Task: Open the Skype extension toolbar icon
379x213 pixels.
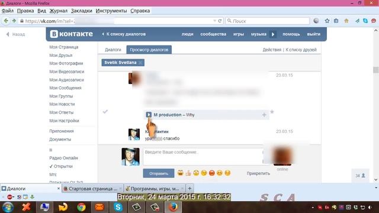Action: pos(365,21)
